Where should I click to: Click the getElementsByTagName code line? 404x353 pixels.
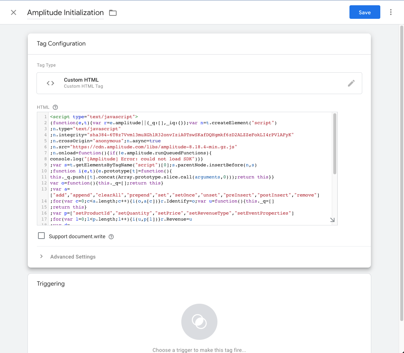pyautogui.click(x=153, y=165)
